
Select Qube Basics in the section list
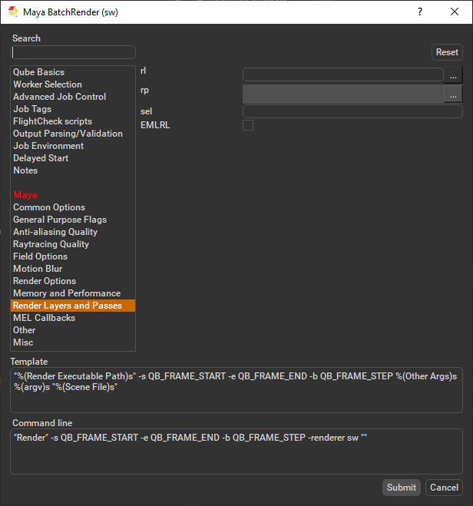[x=38, y=72]
